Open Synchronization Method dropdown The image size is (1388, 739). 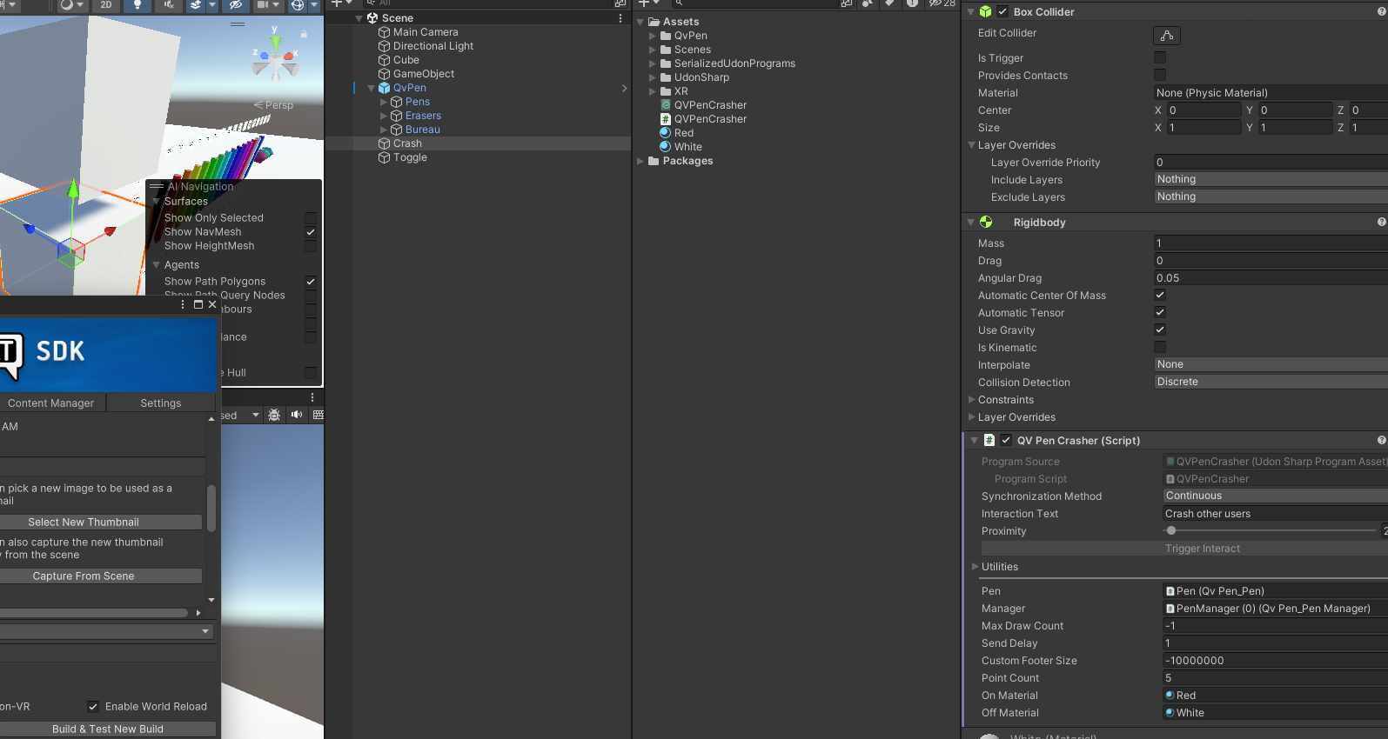[1276, 496]
